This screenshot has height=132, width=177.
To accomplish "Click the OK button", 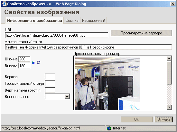I will pyautogui.click(x=136, y=119).
